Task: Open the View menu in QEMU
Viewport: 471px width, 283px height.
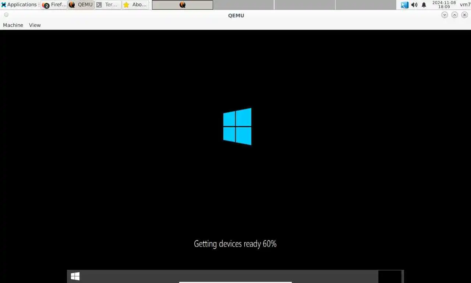Action: pos(35,25)
